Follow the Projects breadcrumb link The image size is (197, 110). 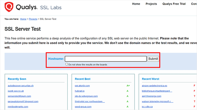33,19
